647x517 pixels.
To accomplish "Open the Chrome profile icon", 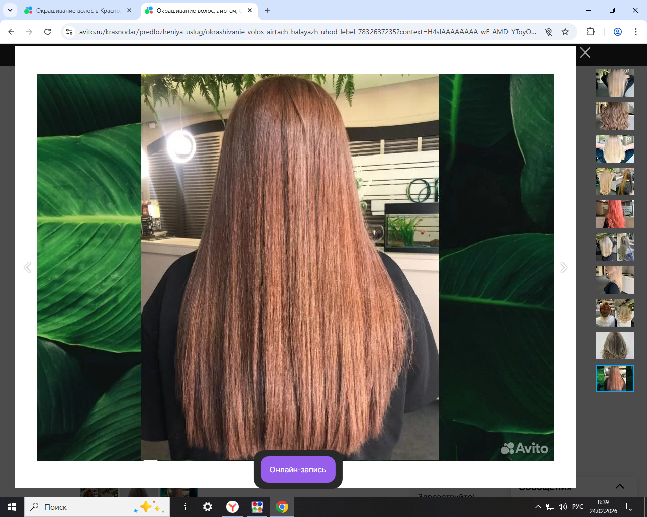I will tap(617, 32).
